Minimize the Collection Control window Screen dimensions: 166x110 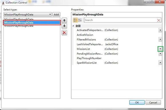pos(147,2)
